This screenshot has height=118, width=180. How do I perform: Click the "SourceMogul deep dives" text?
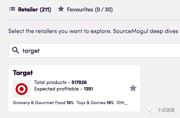tap(145, 31)
